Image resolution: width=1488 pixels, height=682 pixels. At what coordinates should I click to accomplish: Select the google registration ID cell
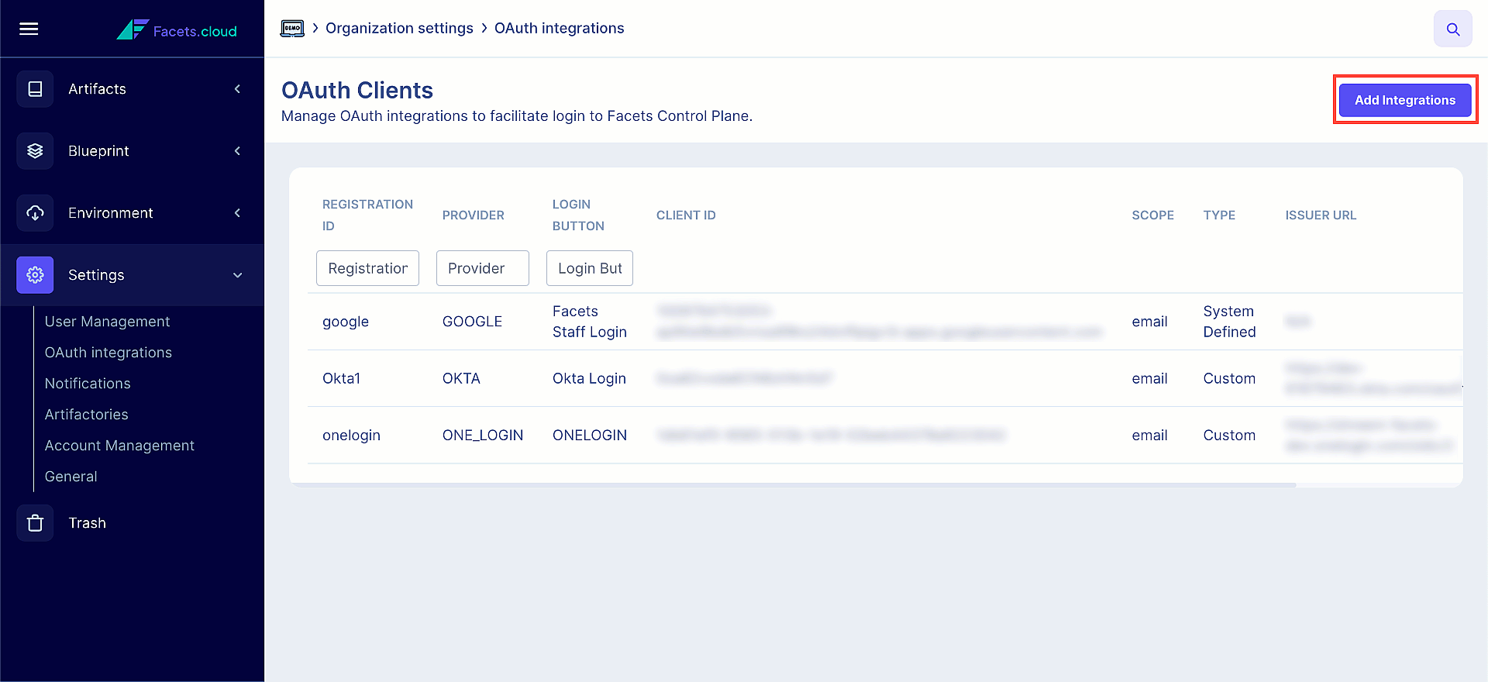click(x=346, y=322)
